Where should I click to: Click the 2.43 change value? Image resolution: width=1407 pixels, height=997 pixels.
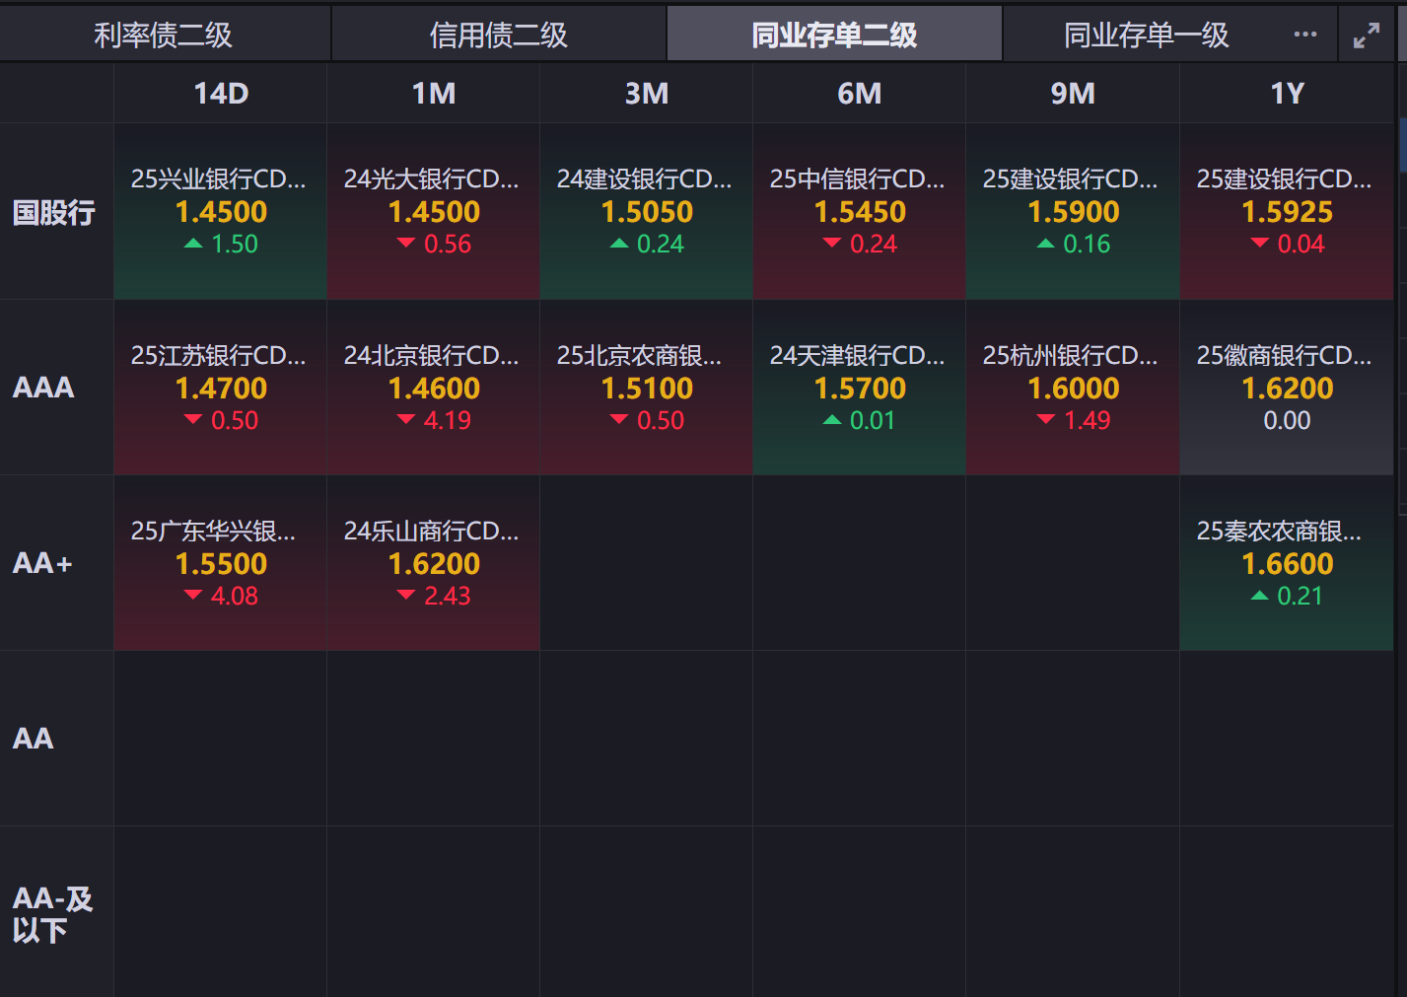(448, 596)
